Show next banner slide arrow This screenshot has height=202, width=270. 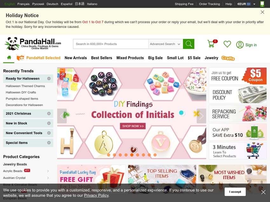tap(201, 116)
